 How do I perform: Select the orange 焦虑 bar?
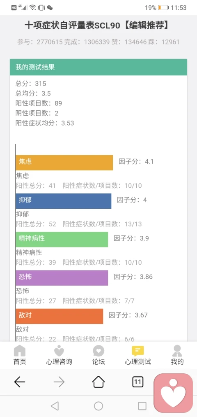(64, 163)
